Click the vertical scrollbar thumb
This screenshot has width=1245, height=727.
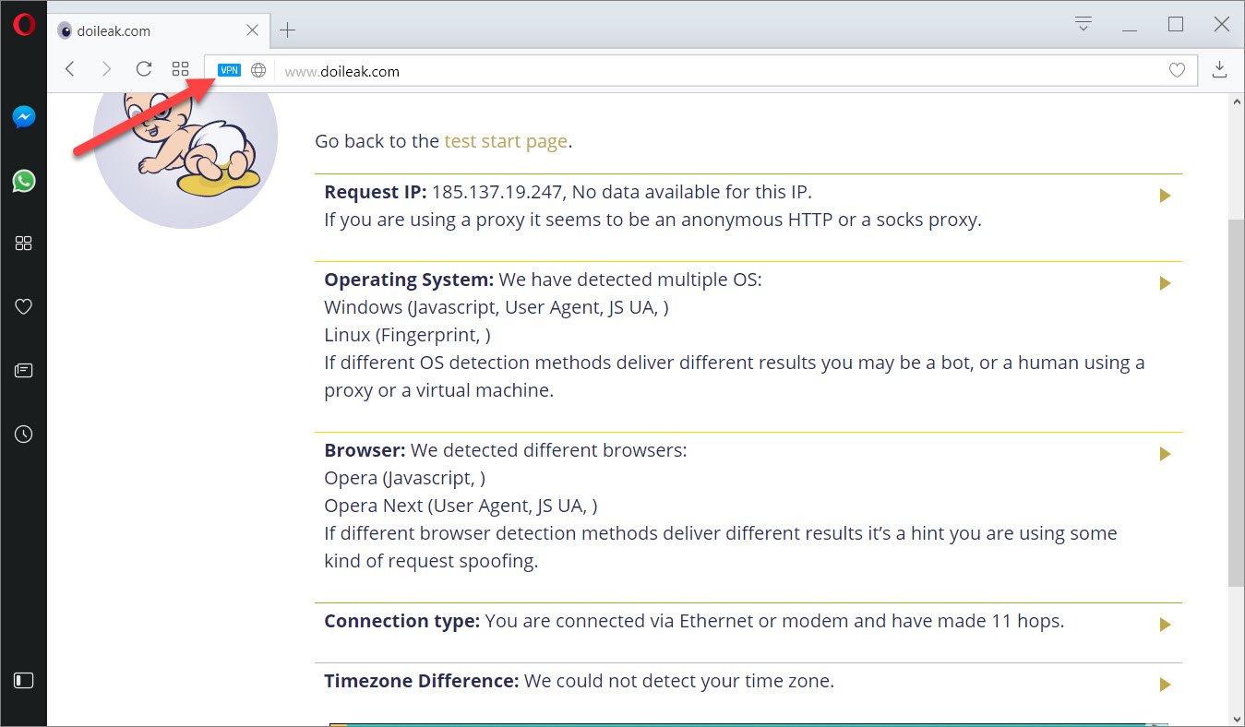click(1235, 402)
